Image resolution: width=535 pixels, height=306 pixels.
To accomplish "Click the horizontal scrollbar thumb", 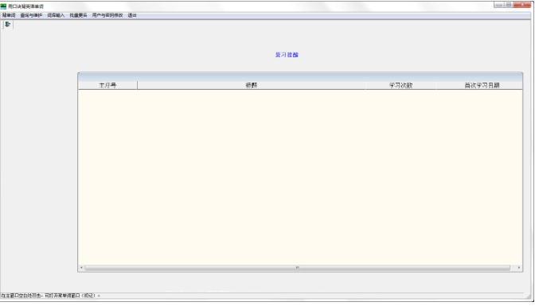I will coord(297,268).
